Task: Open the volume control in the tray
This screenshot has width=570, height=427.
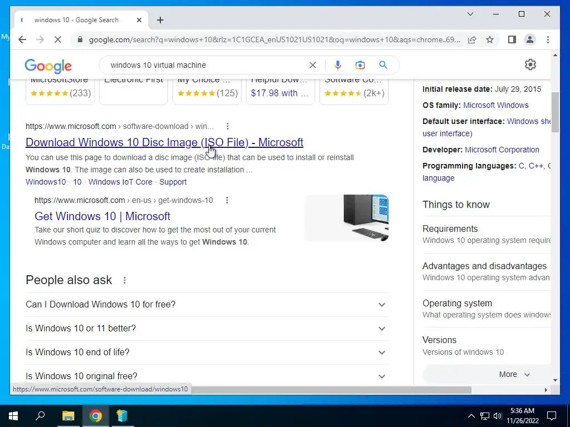Action: (x=498, y=416)
